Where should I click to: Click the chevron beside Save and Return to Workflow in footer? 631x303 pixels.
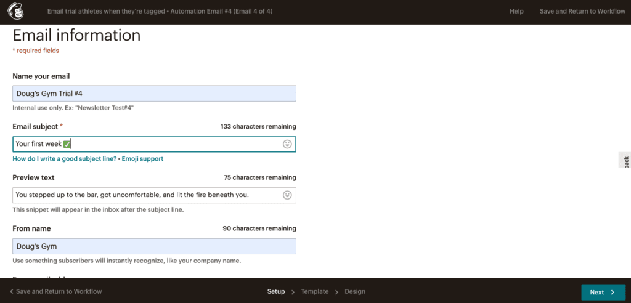tap(12, 291)
